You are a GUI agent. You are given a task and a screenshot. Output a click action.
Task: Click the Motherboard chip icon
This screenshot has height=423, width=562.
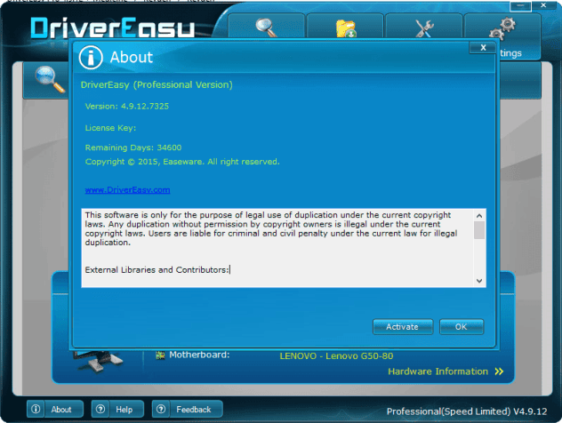coord(160,355)
